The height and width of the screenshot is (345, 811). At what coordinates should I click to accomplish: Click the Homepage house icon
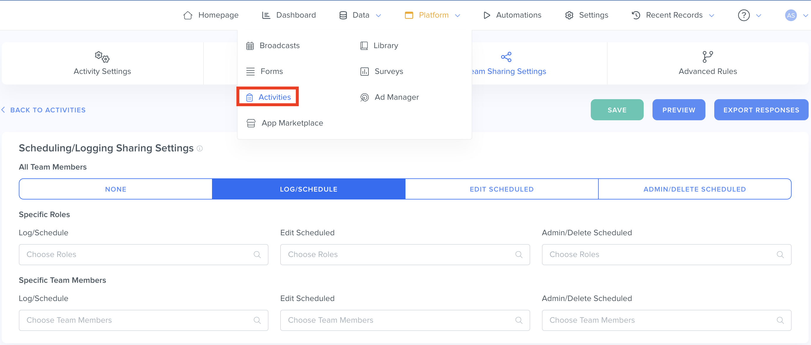(188, 15)
